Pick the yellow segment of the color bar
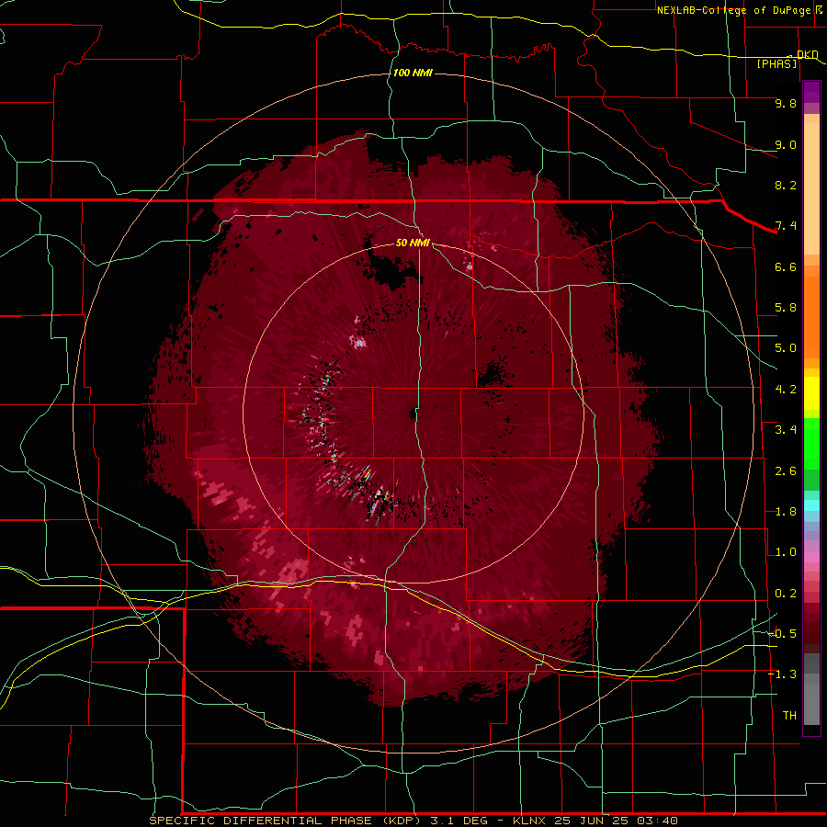The height and width of the screenshot is (827, 827). click(811, 393)
